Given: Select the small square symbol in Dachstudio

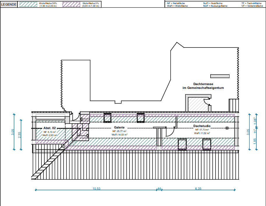Looking at the screenshot, I should click(227, 128).
